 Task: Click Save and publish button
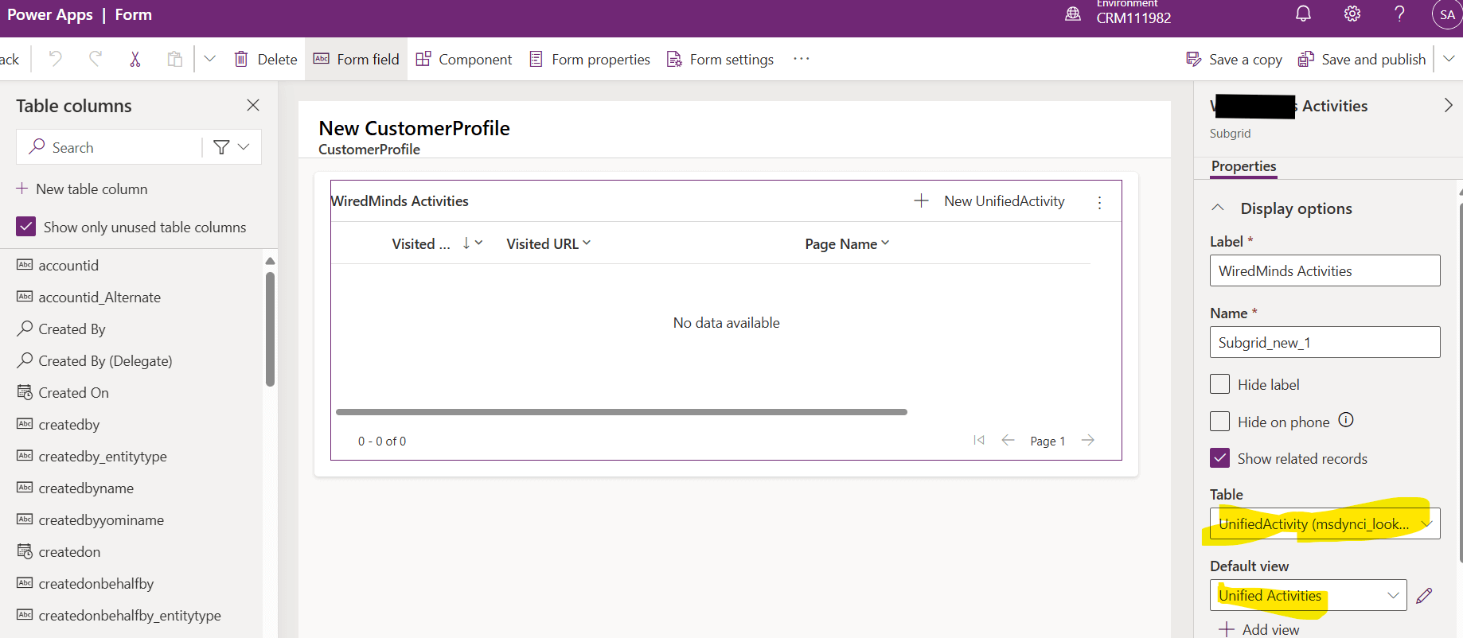pos(1362,59)
